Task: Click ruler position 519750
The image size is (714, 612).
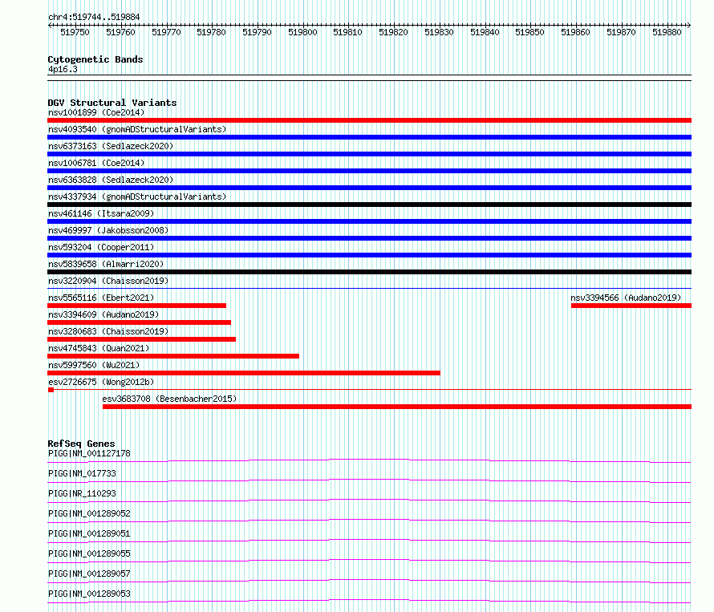Action: coord(75,32)
